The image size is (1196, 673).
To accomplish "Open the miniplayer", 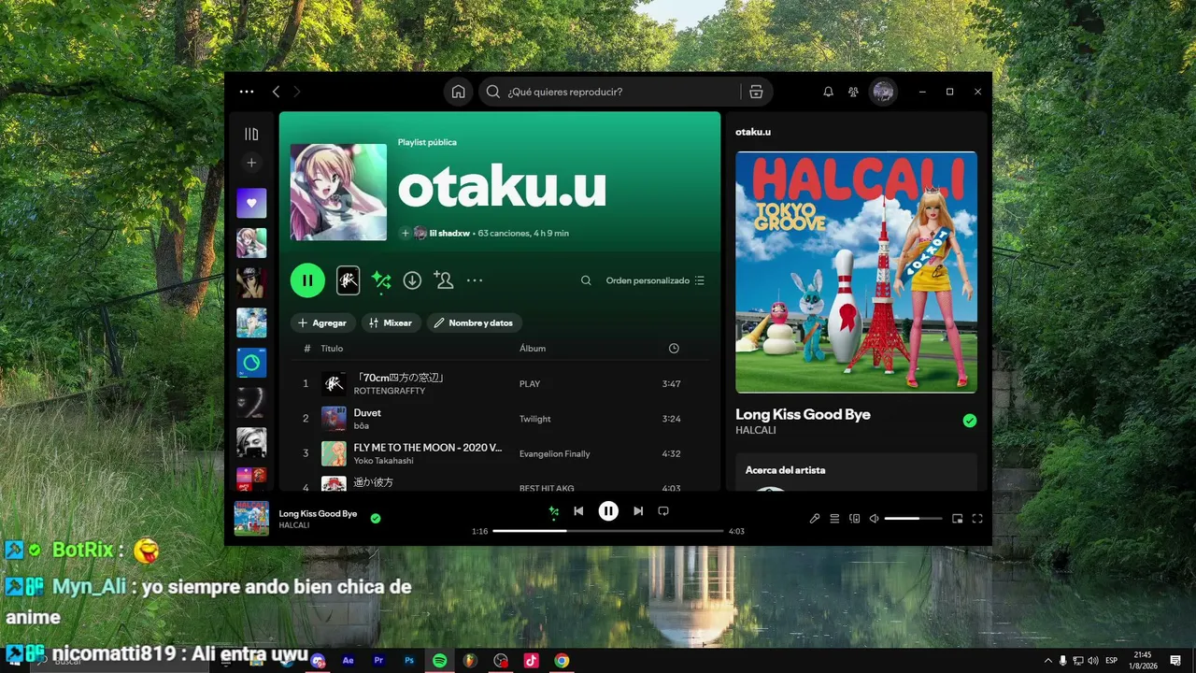I will click(x=958, y=519).
